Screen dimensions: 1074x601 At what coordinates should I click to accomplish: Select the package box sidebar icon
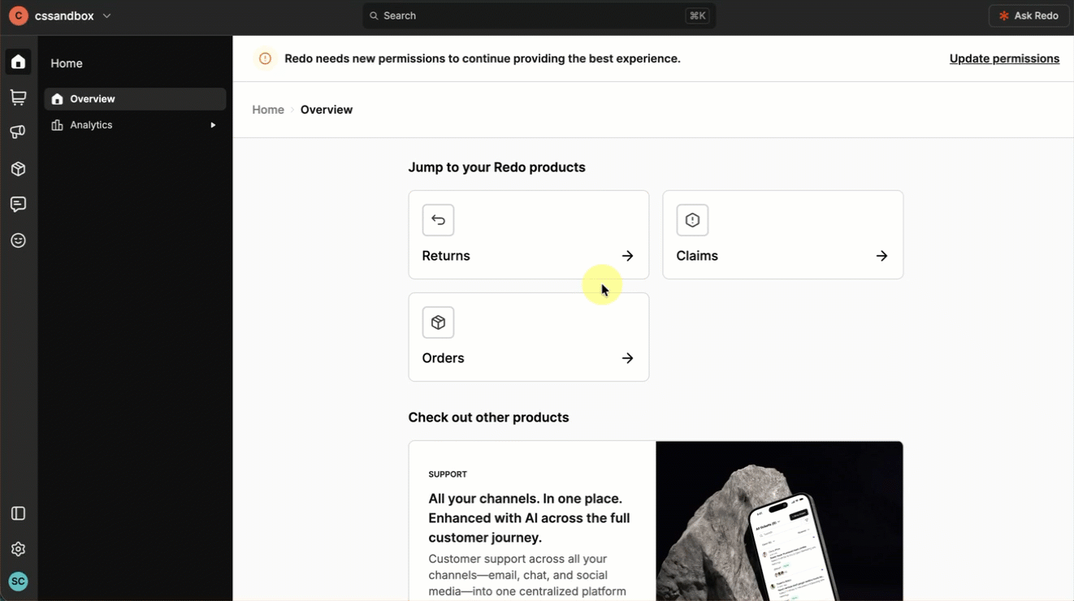[18, 169]
